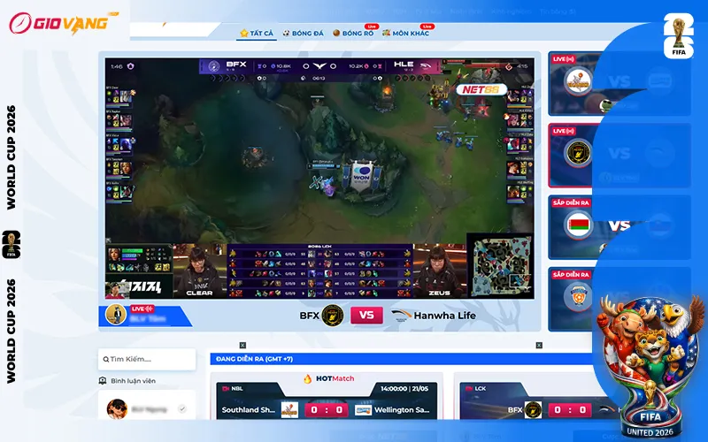The width and height of the screenshot is (708, 442).
Task: Click the LCK live camera icon
Action: pyautogui.click(x=469, y=389)
